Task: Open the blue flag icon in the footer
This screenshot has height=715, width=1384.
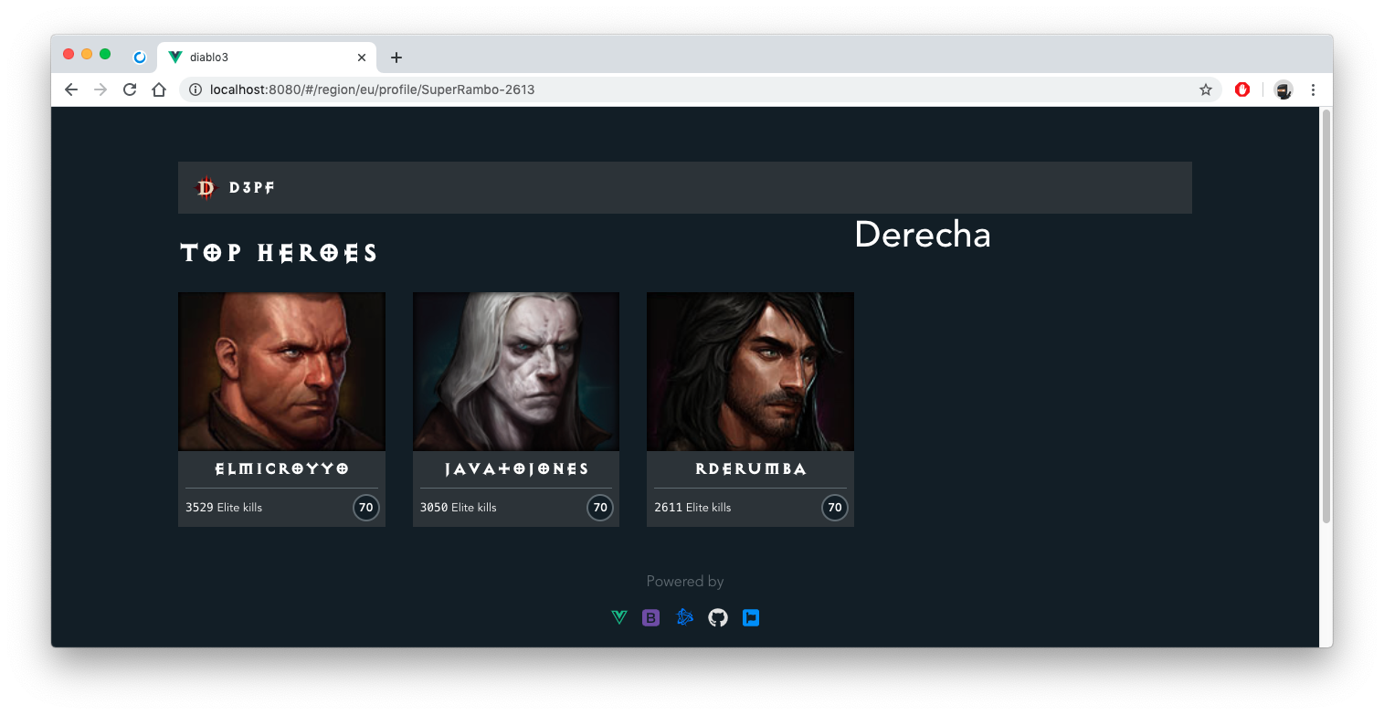Action: [751, 618]
